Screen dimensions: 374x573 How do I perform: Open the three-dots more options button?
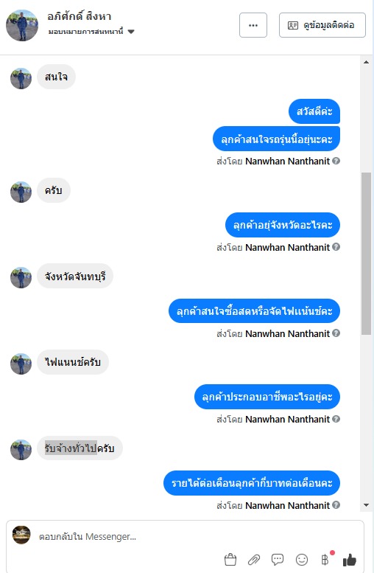253,25
